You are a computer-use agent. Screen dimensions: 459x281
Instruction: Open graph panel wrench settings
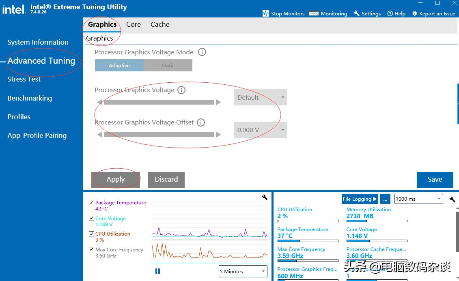click(265, 197)
